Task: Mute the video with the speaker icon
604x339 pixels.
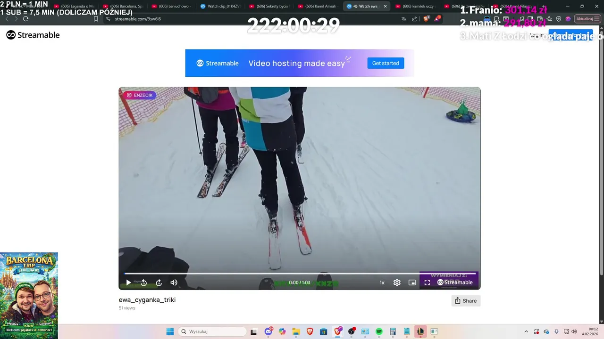Action: (174, 282)
